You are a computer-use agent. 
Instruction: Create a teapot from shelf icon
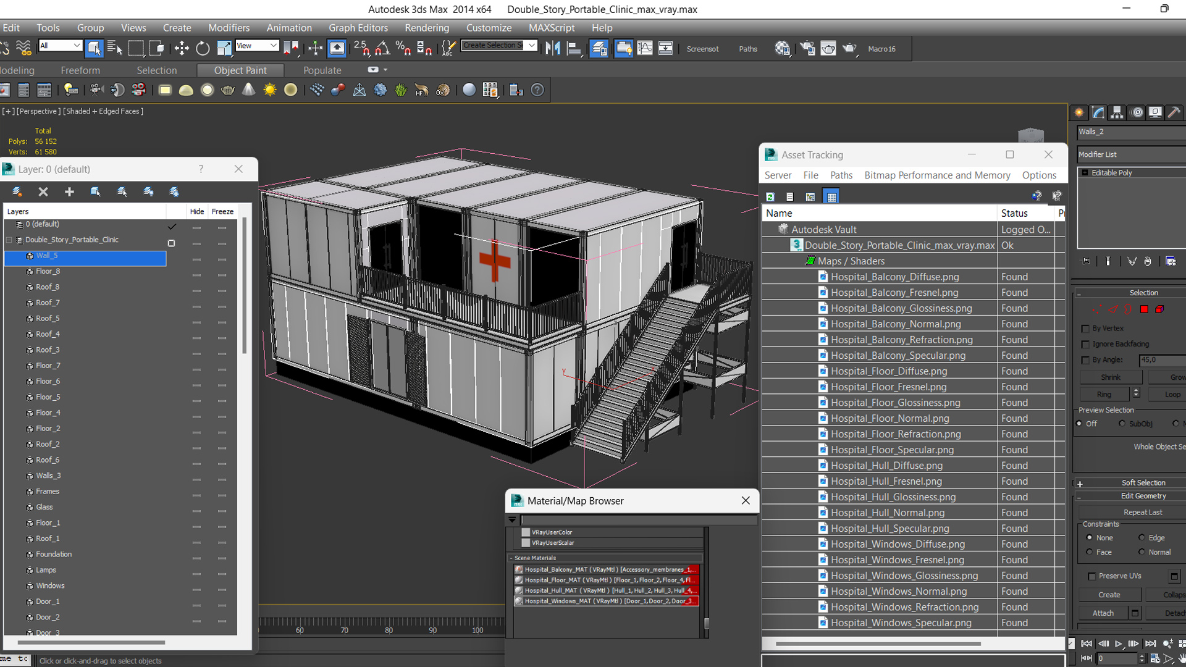[x=227, y=90]
